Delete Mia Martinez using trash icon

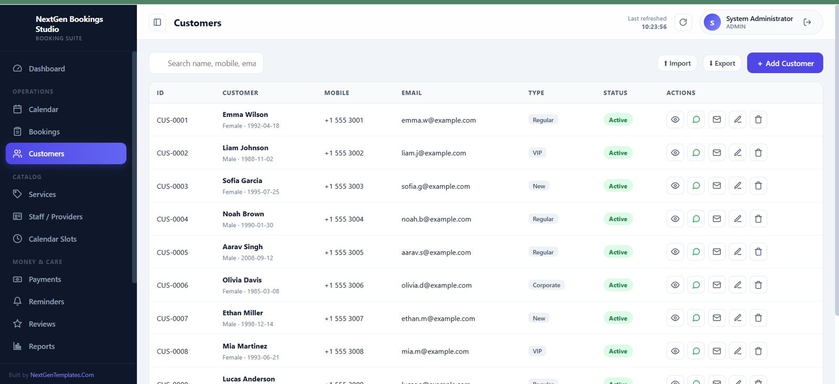click(758, 351)
